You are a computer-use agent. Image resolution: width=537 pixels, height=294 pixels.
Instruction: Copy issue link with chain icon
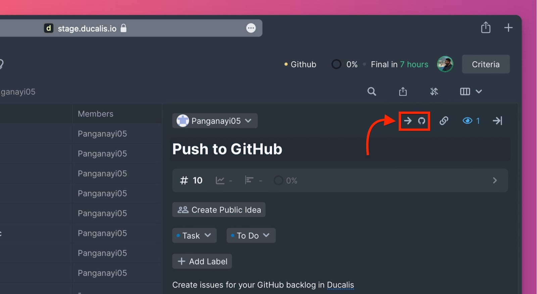[444, 121]
